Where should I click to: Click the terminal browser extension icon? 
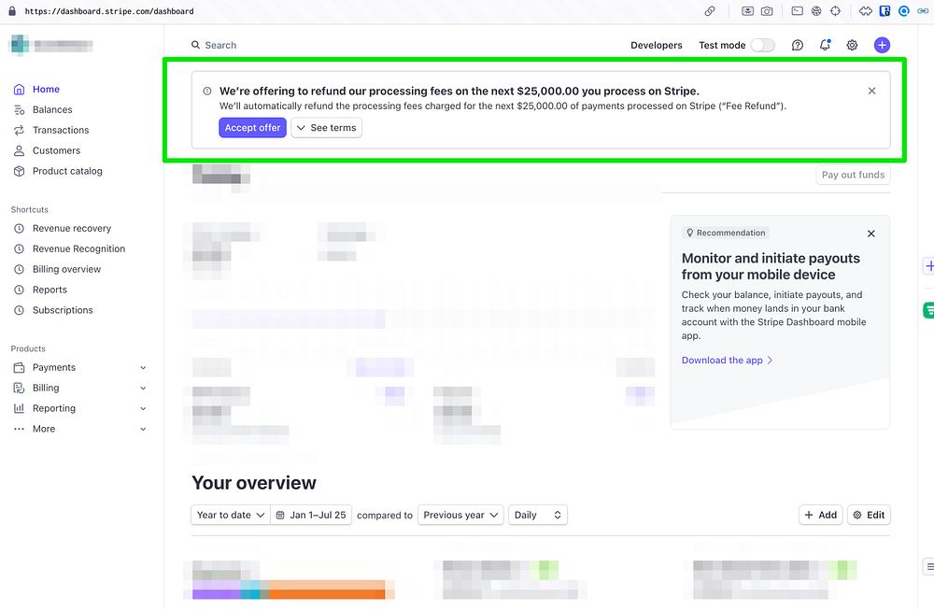coord(797,10)
